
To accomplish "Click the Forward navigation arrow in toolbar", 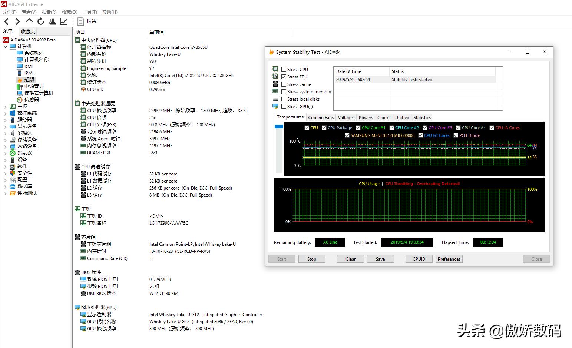I will 17,21.
